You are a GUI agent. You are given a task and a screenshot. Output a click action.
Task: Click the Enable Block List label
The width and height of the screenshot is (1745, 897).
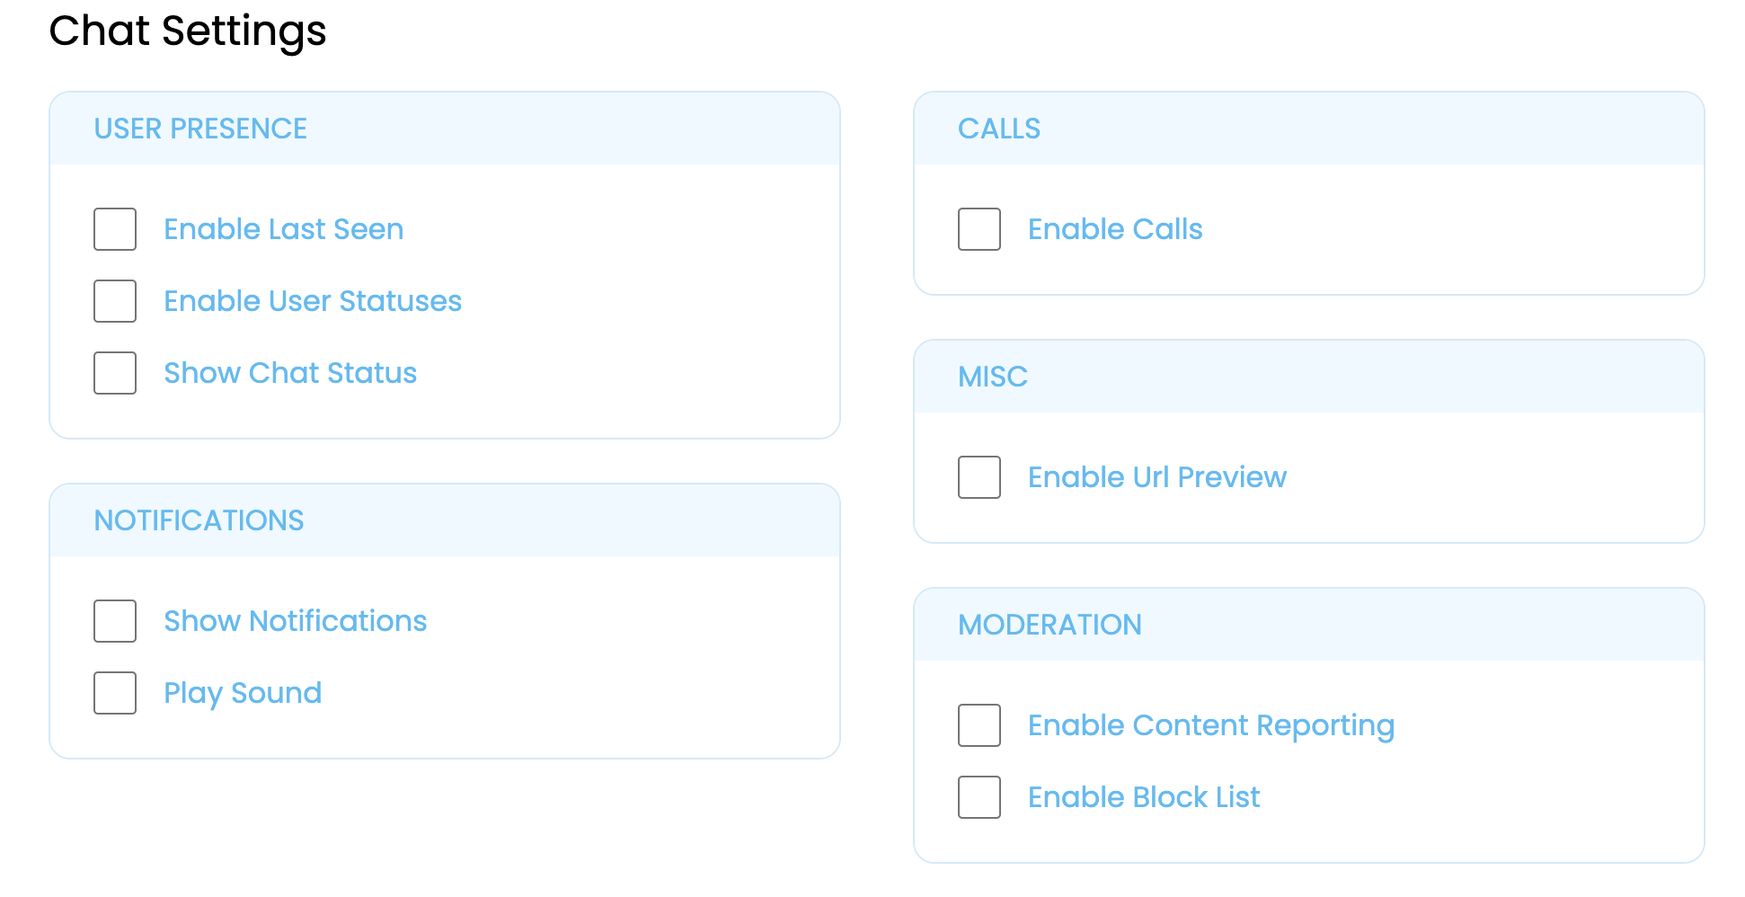click(1143, 797)
